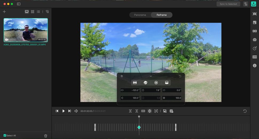Click the export button in top right
The image size is (259, 139).
tap(253, 4)
